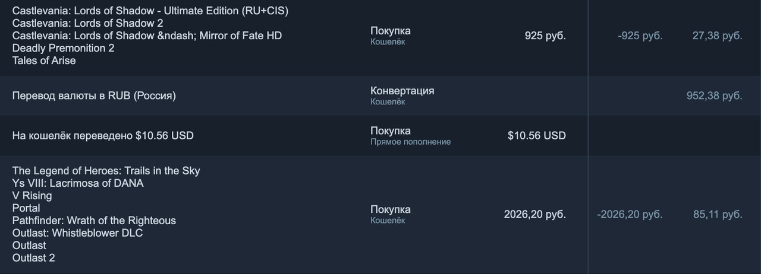Image resolution: width=761 pixels, height=274 pixels.
Task: Click the Прямое пополнение payment method text
Action: click(x=410, y=142)
